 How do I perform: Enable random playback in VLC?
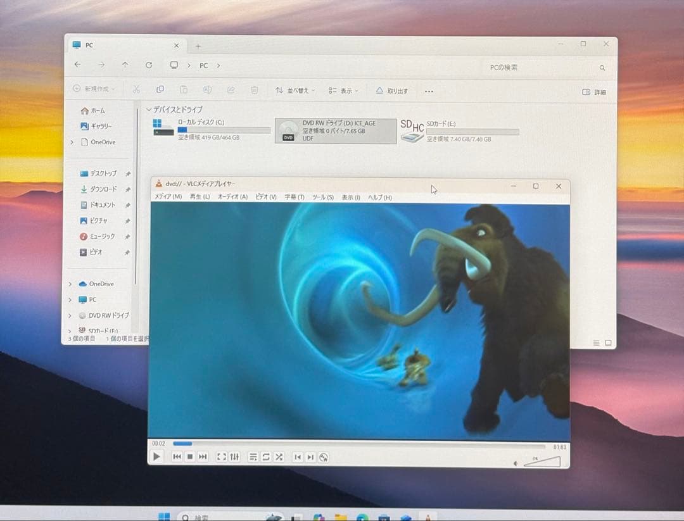click(x=281, y=456)
